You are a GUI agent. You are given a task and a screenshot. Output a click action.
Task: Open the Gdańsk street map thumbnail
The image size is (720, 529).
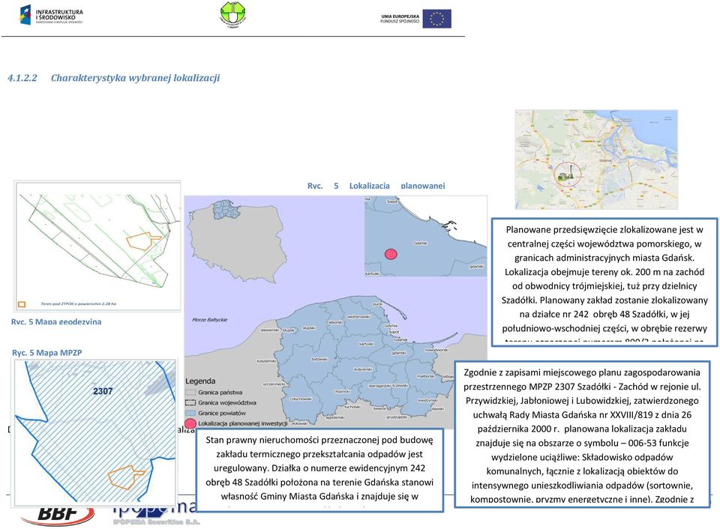click(x=596, y=159)
